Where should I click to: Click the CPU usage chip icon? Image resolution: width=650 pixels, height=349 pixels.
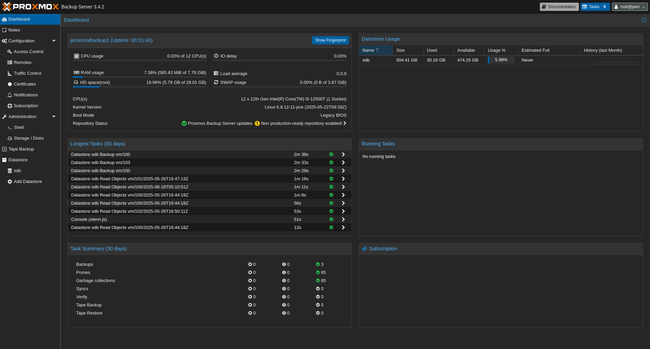tap(77, 56)
